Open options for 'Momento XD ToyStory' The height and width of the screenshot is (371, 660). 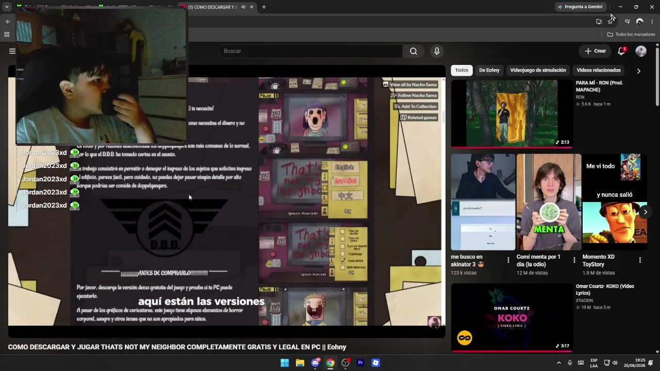point(640,260)
